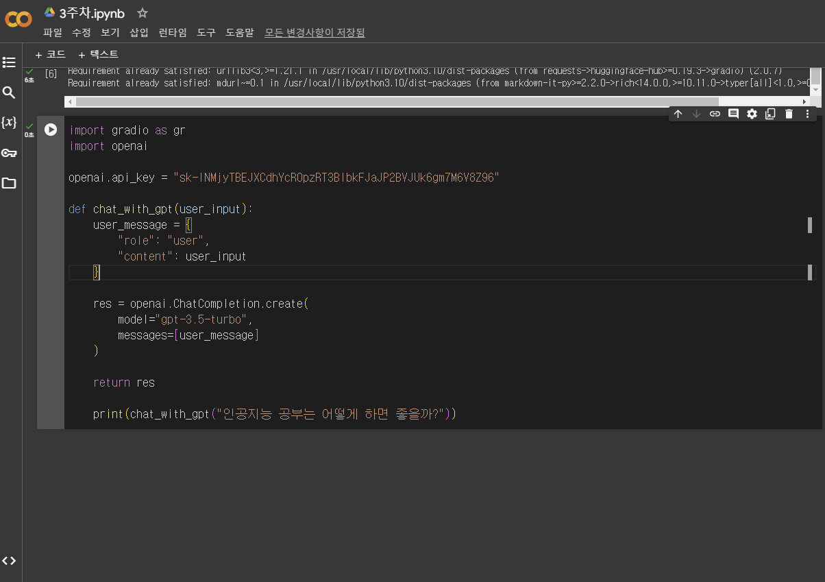Click the Google Drive icon beside notebook title

[x=50, y=12]
